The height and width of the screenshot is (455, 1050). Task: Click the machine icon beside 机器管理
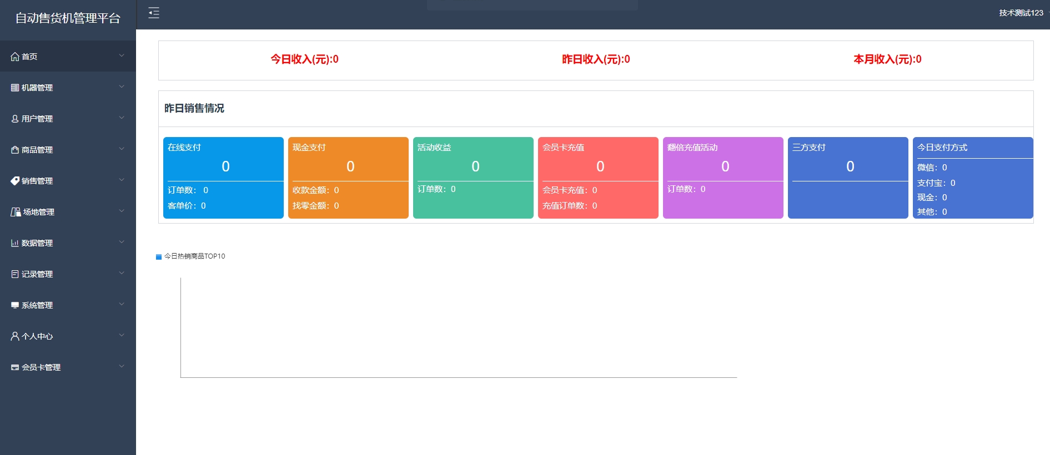click(x=15, y=88)
